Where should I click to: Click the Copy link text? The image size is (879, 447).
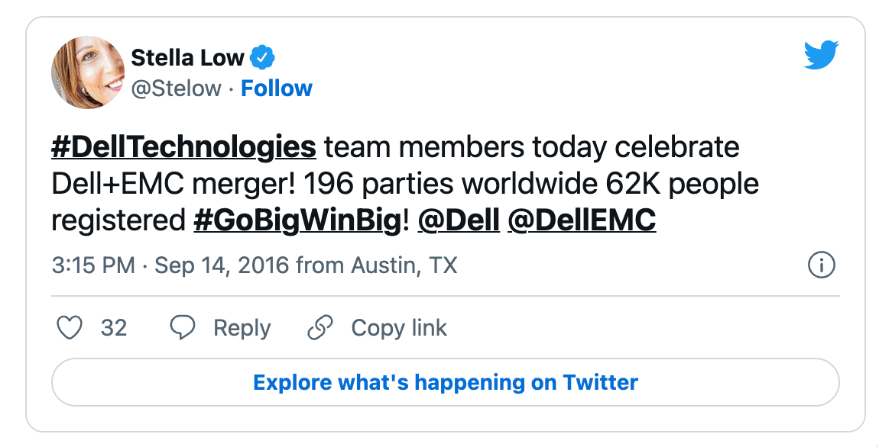[399, 328]
